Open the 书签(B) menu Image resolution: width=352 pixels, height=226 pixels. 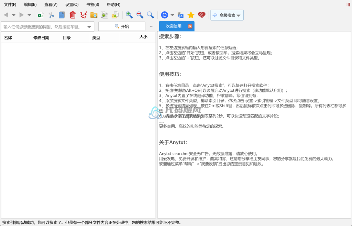point(93,4)
